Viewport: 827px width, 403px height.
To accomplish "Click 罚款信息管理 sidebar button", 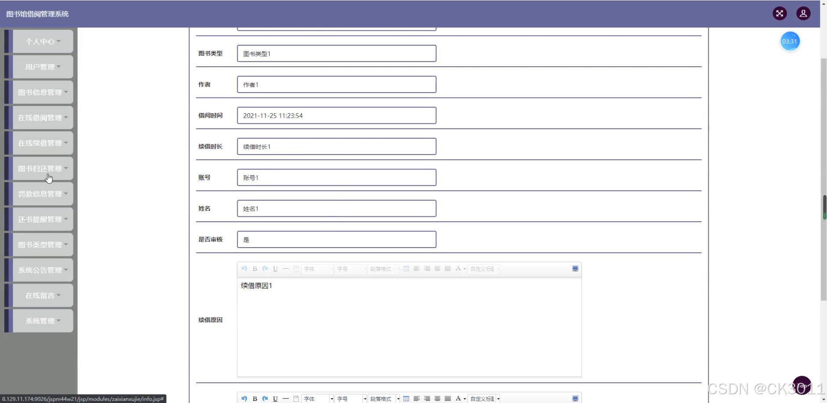I will 43,194.
